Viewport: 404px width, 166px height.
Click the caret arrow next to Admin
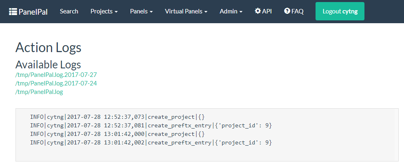tap(241, 12)
